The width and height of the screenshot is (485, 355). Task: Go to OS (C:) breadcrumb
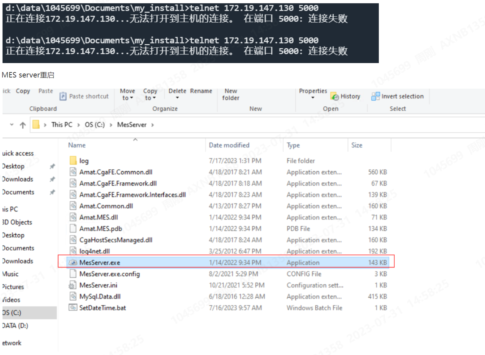coord(95,125)
